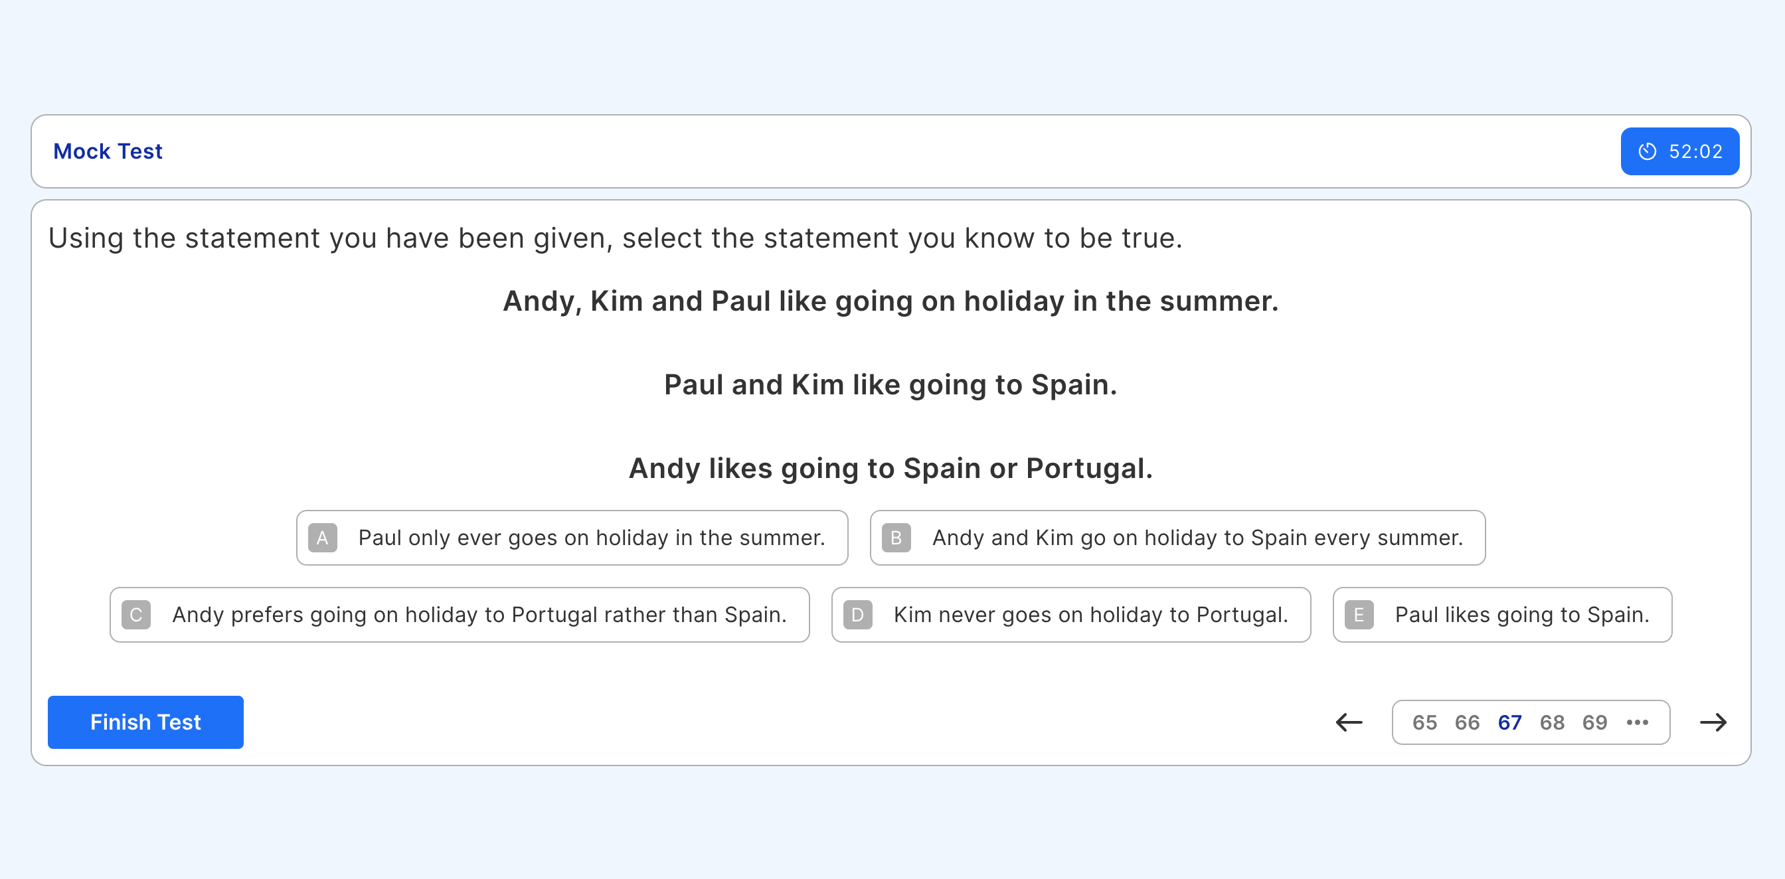Image resolution: width=1785 pixels, height=879 pixels.
Task: Click the letter E badge icon
Action: [1359, 614]
